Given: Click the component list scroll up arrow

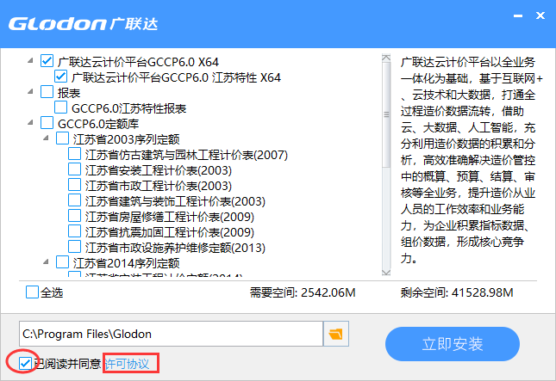Looking at the screenshot, I should coord(386,58).
